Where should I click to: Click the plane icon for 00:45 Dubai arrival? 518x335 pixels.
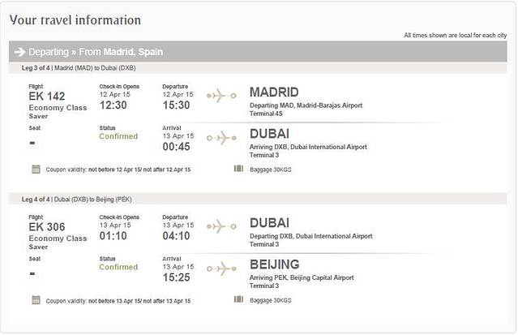(x=220, y=139)
